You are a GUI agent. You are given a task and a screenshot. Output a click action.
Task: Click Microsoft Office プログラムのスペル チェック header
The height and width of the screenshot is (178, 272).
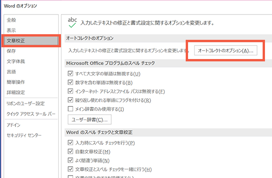pos(111,63)
